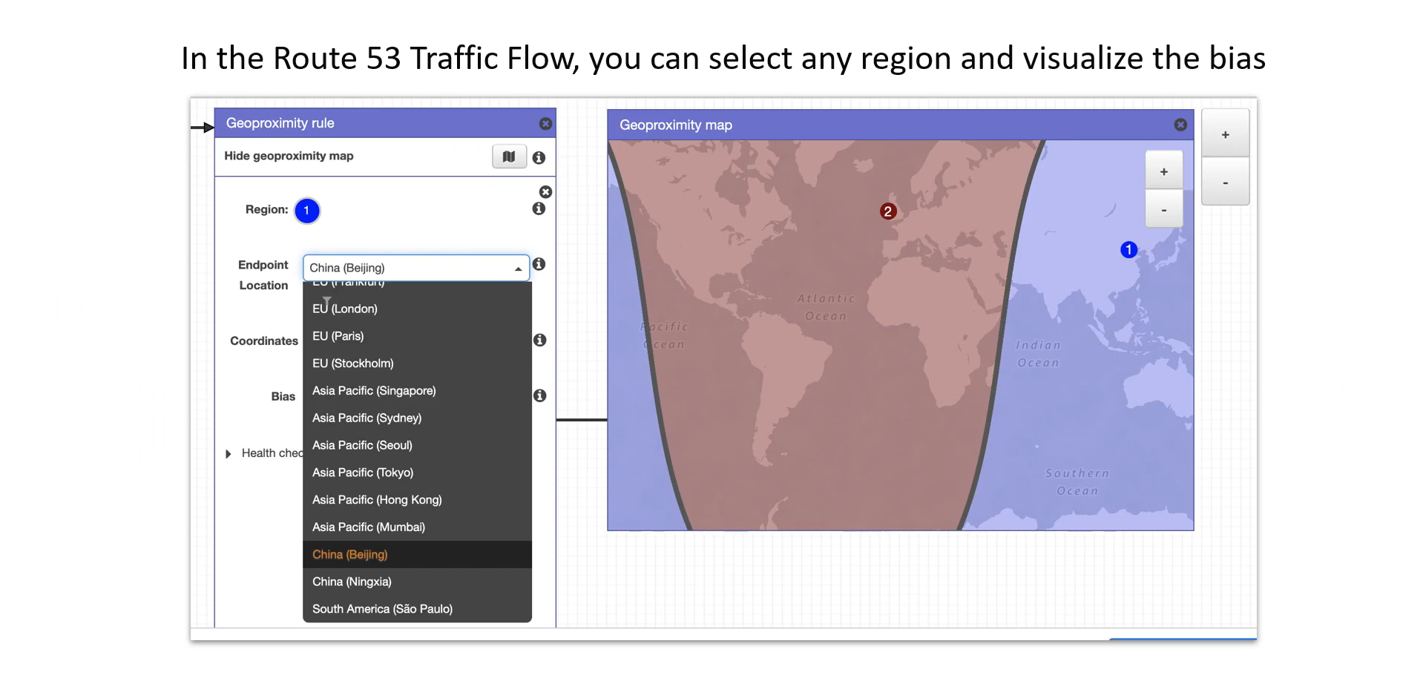Remove region 1 with the X icon
This screenshot has width=1423, height=681.
coord(545,191)
